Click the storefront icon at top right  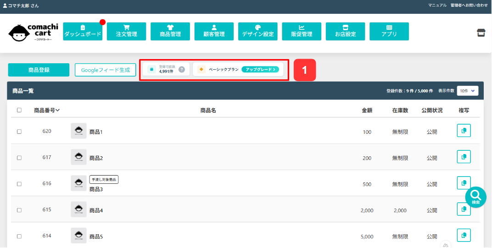coord(481,33)
